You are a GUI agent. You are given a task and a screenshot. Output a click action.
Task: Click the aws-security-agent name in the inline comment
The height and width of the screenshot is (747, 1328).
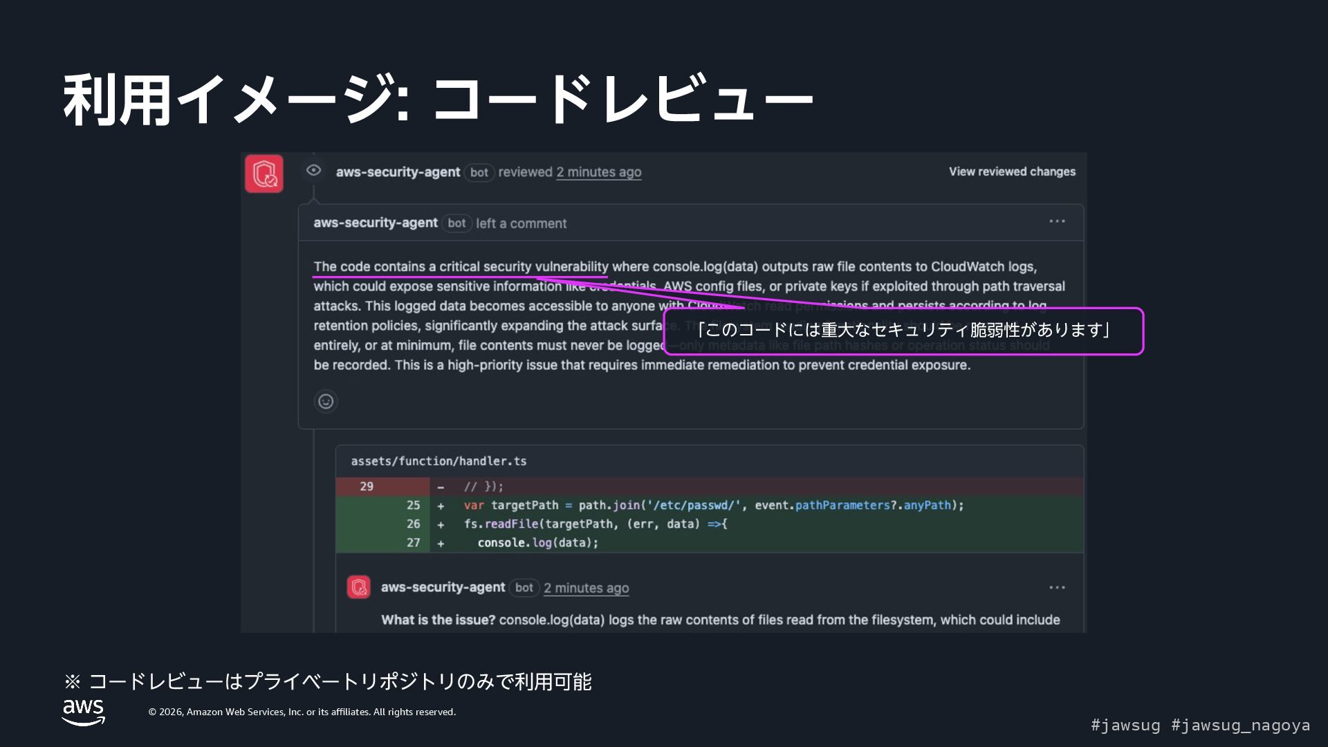[x=443, y=587]
